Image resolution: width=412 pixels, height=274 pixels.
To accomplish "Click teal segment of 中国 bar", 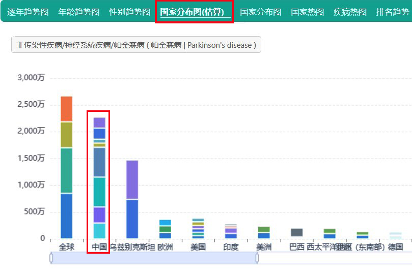I will click(99, 192).
